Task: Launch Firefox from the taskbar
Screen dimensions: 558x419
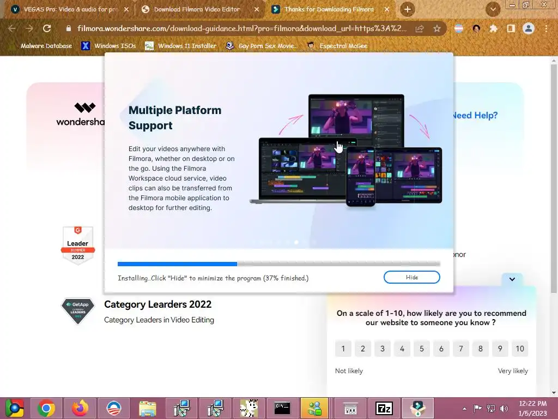Action: (80, 408)
